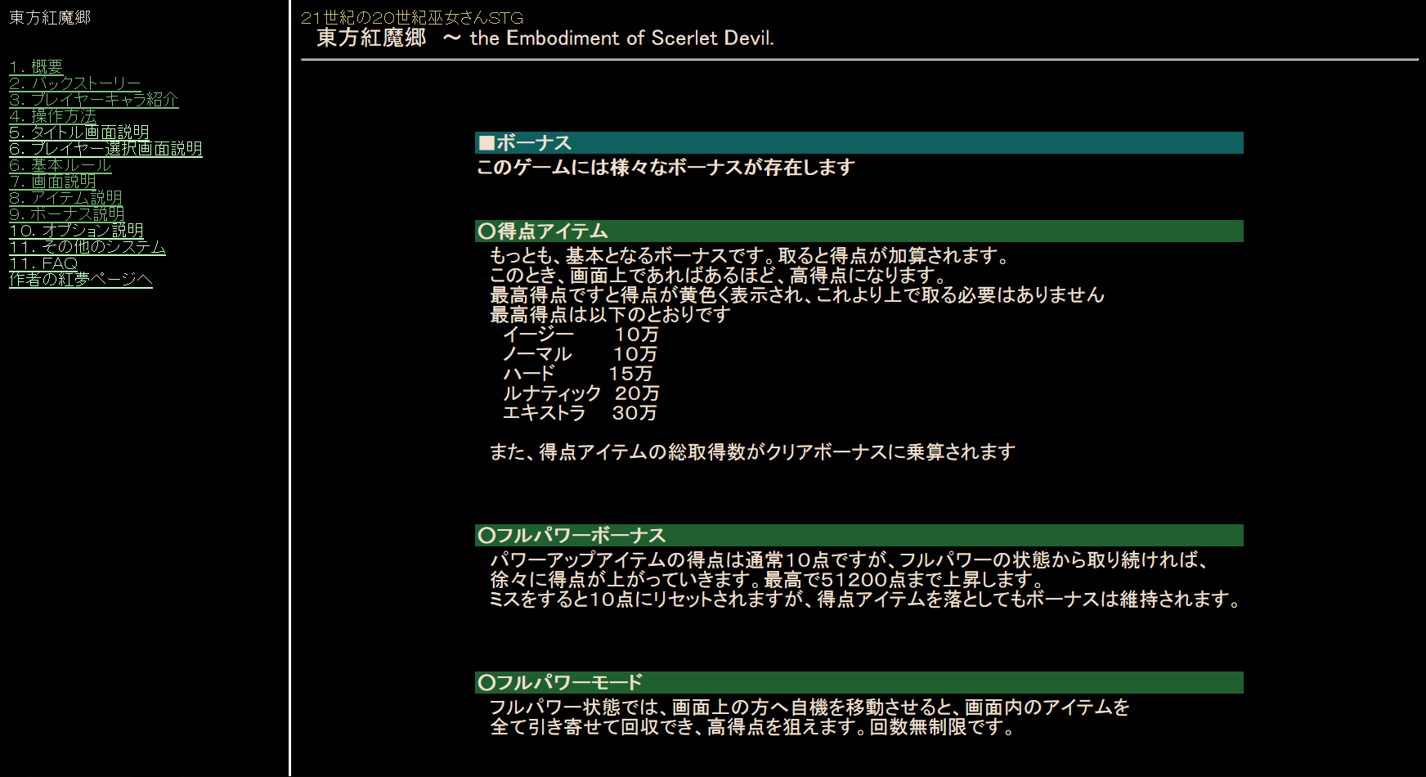Click the '○フルパワーモード' section header
This screenshot has height=777, width=1426.
tap(859, 683)
